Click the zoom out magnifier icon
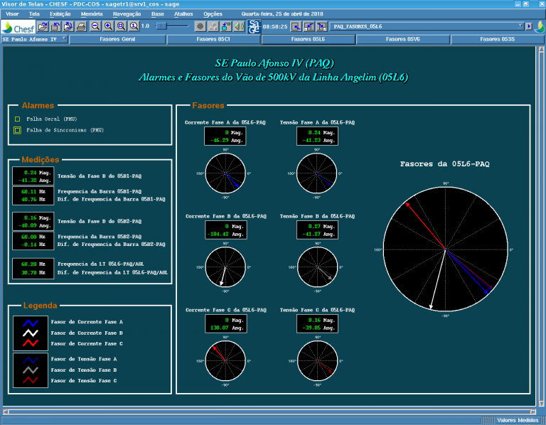546x425 pixels. 96,26
